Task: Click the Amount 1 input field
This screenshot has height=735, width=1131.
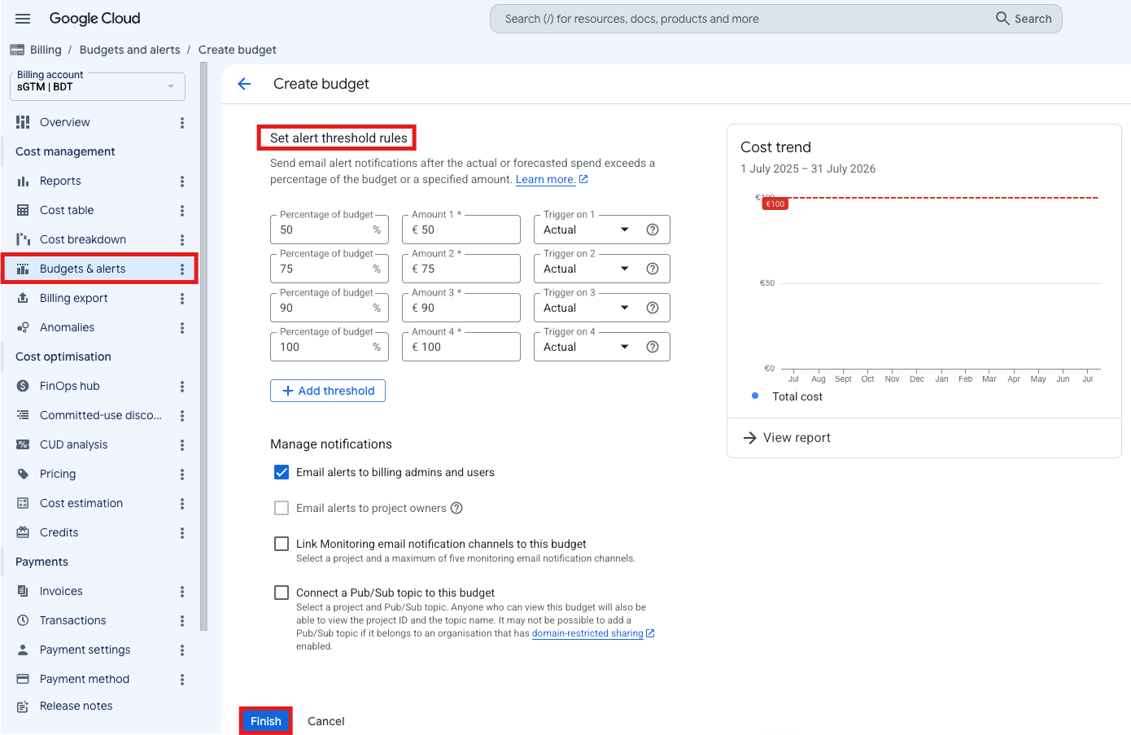Action: 461,230
